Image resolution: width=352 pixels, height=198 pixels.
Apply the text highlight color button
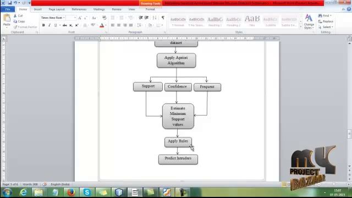point(93,25)
